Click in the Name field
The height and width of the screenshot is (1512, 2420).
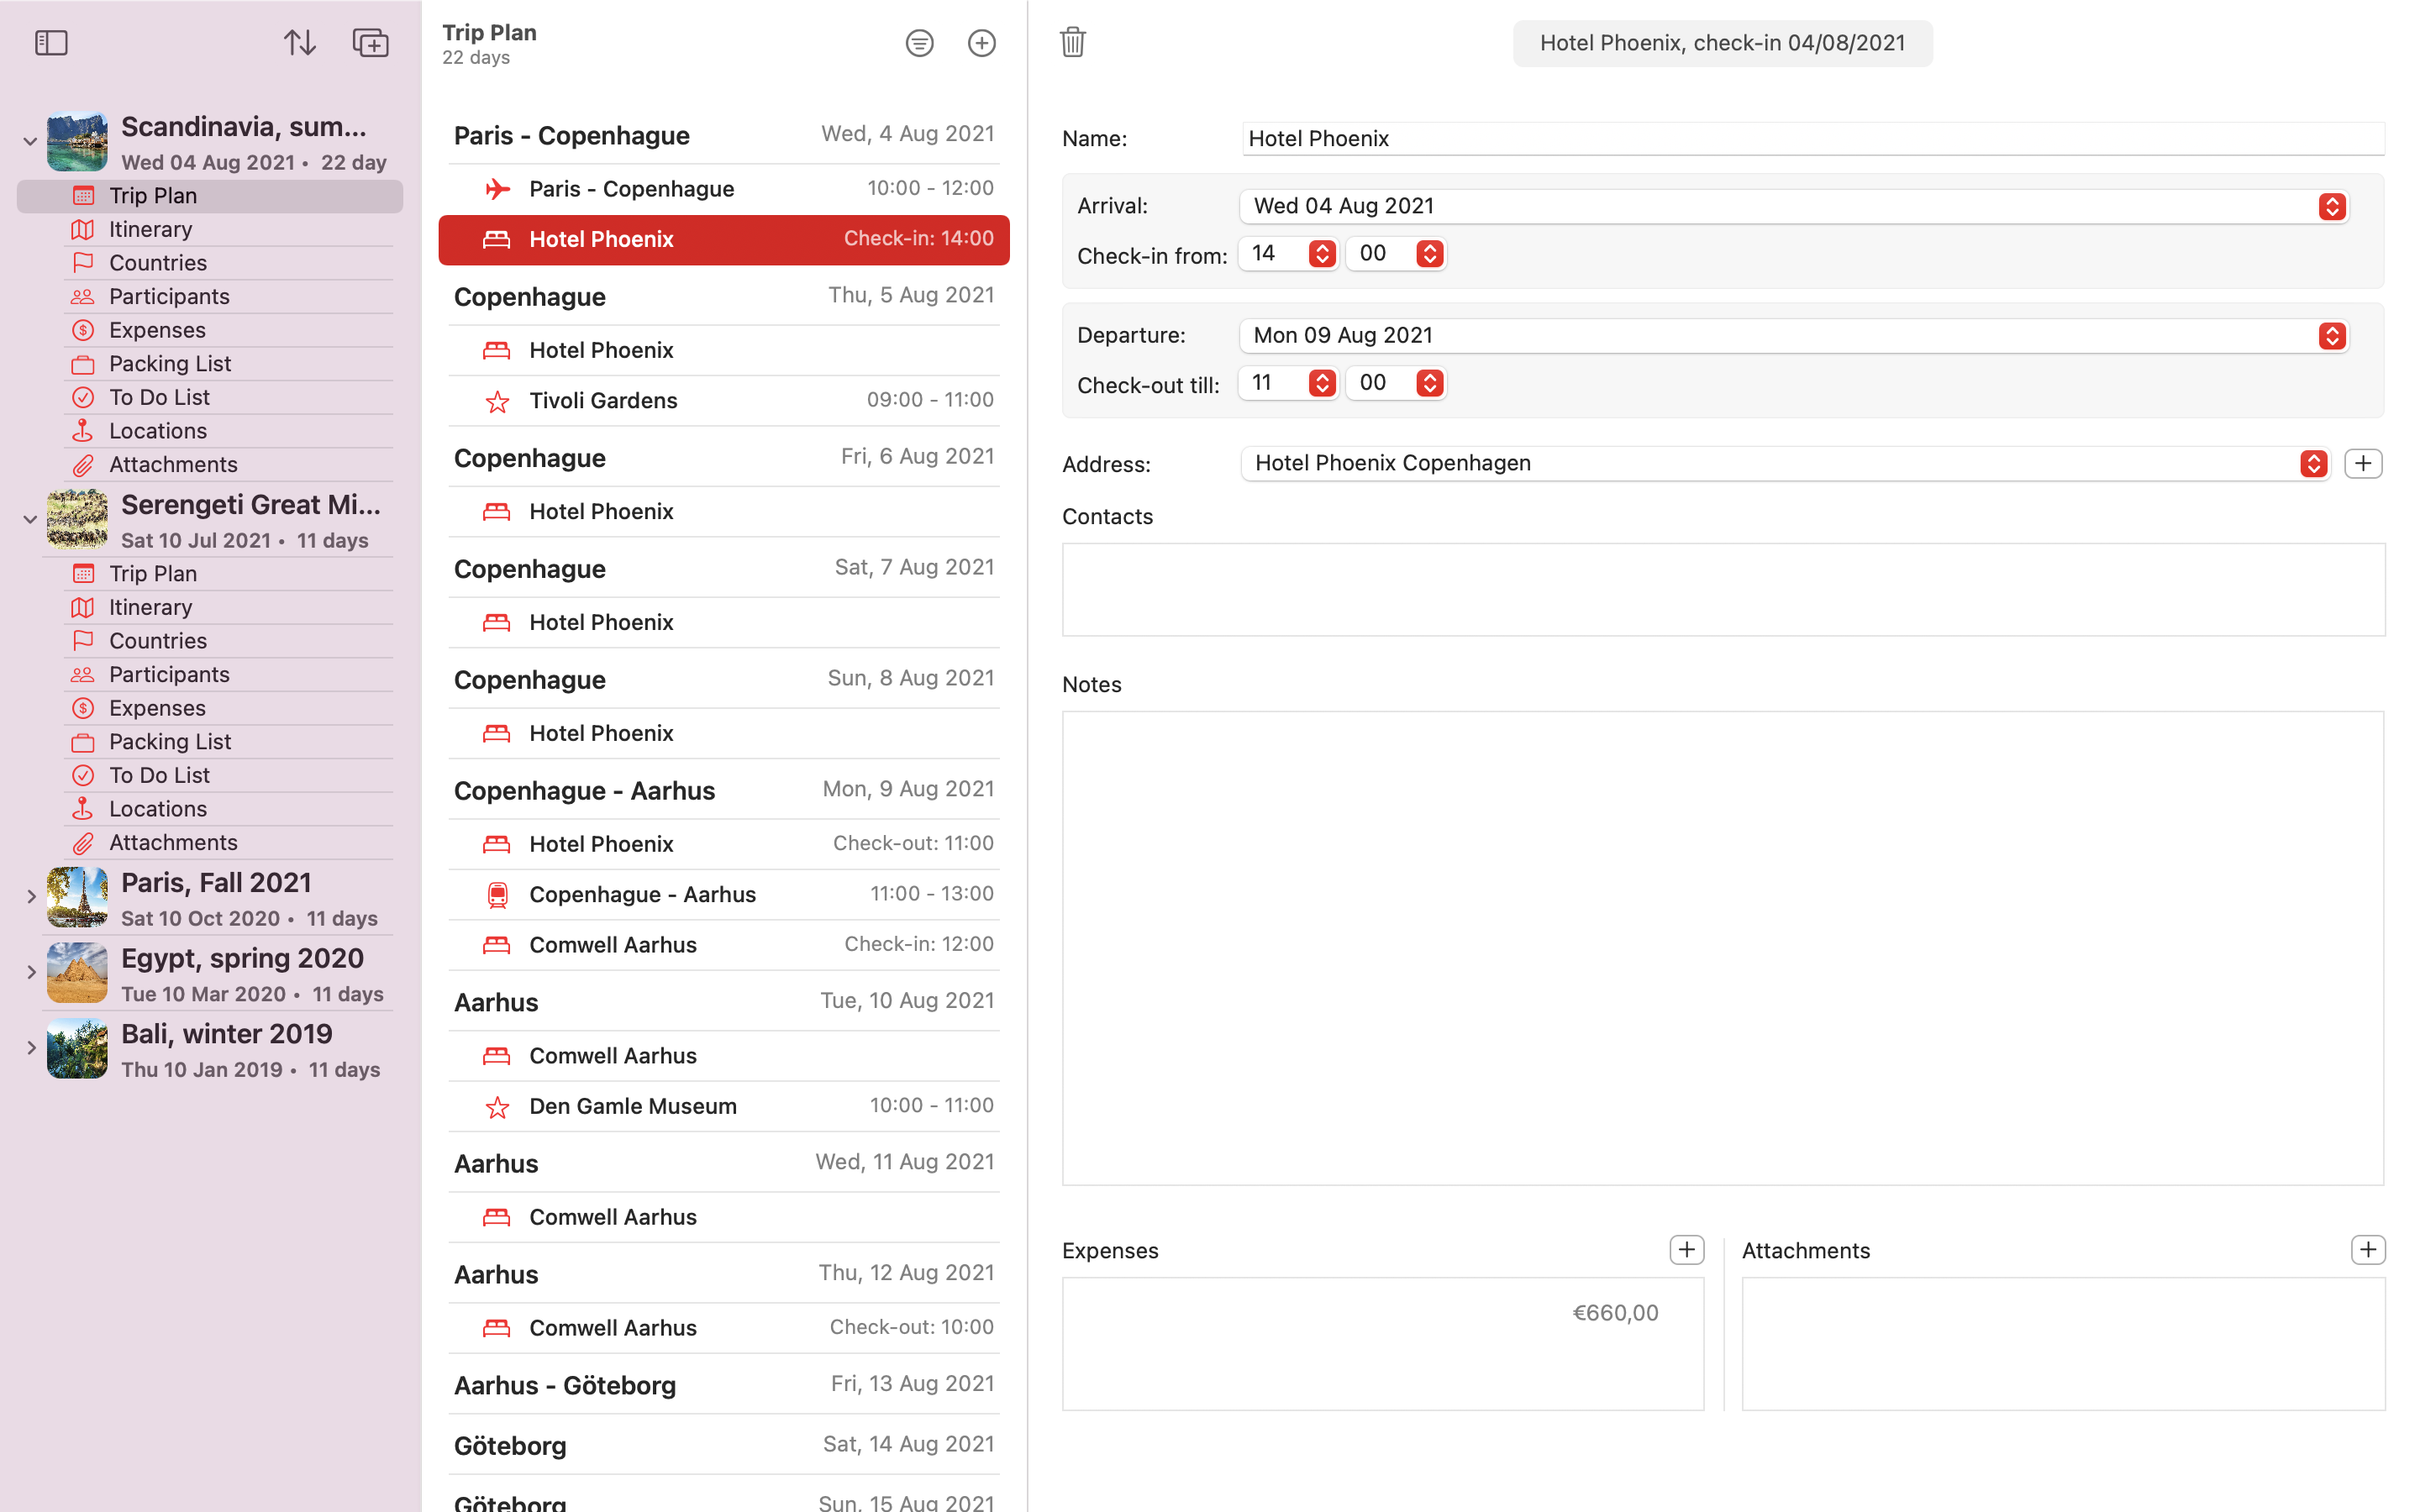pos(1813,139)
